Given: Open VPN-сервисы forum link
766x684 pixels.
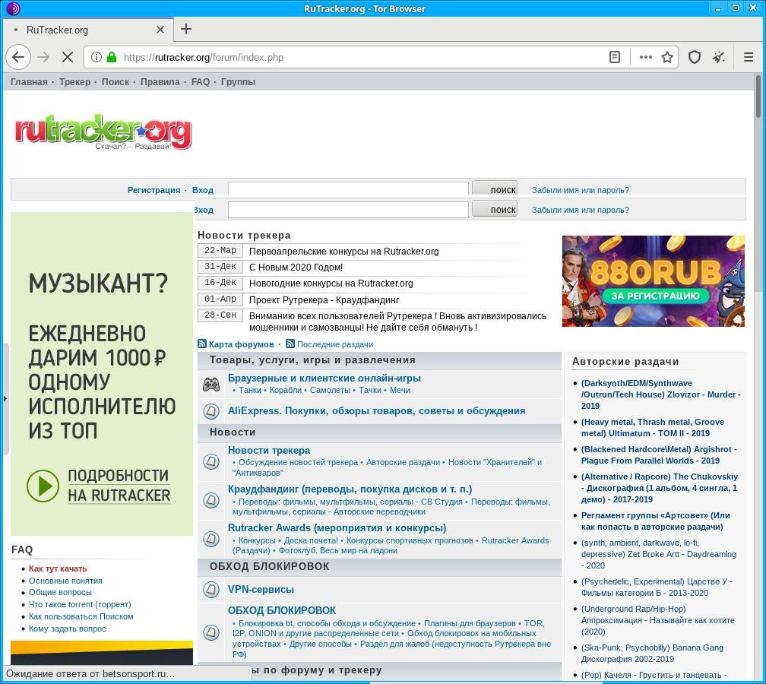Looking at the screenshot, I should pos(261,589).
